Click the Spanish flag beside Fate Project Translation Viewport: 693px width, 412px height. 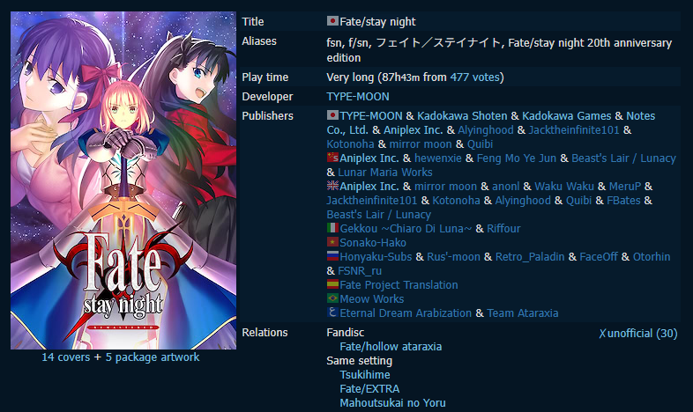pos(332,284)
